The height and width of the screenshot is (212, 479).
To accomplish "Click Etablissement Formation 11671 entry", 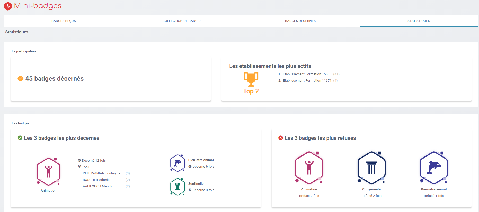I will point(307,81).
